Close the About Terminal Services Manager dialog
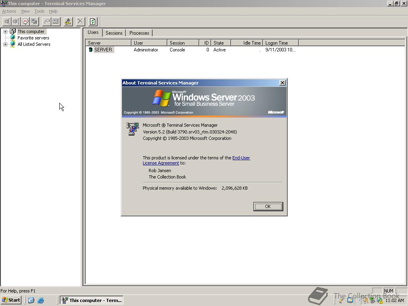The height and width of the screenshot is (306, 408). click(282, 83)
